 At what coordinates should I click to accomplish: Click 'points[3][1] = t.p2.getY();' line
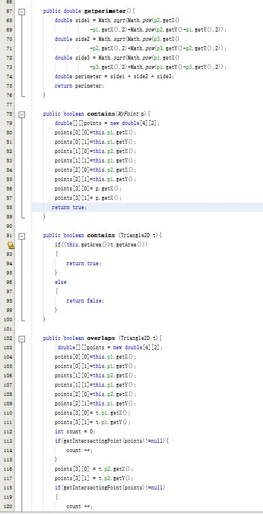(x=94, y=478)
